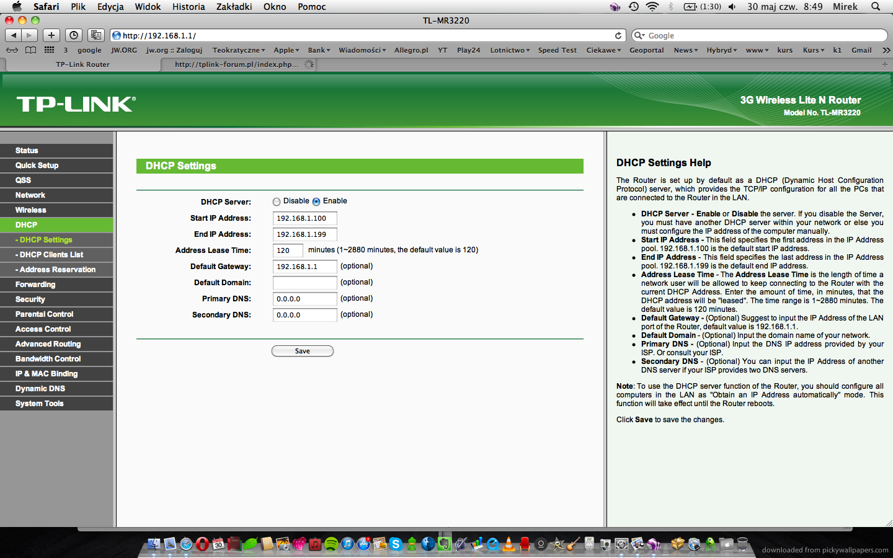Open the Zakładki menu
This screenshot has width=893, height=558.
234,7
